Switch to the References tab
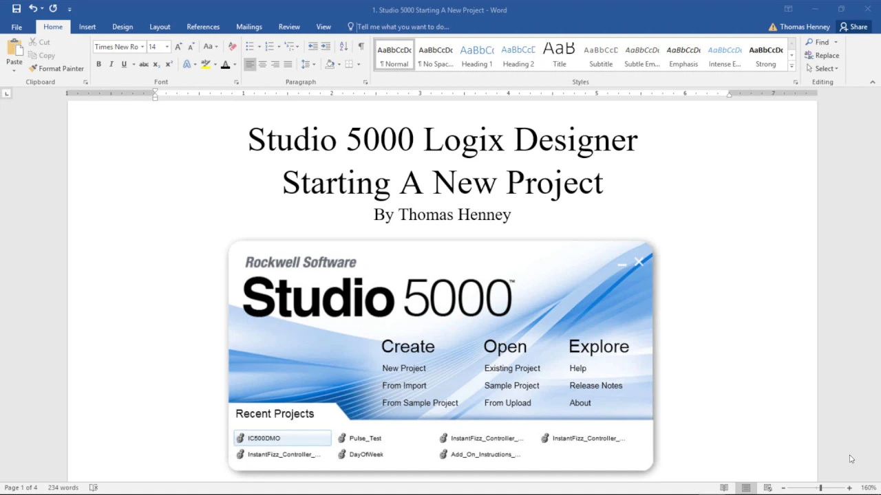This screenshot has width=881, height=495. point(203,27)
